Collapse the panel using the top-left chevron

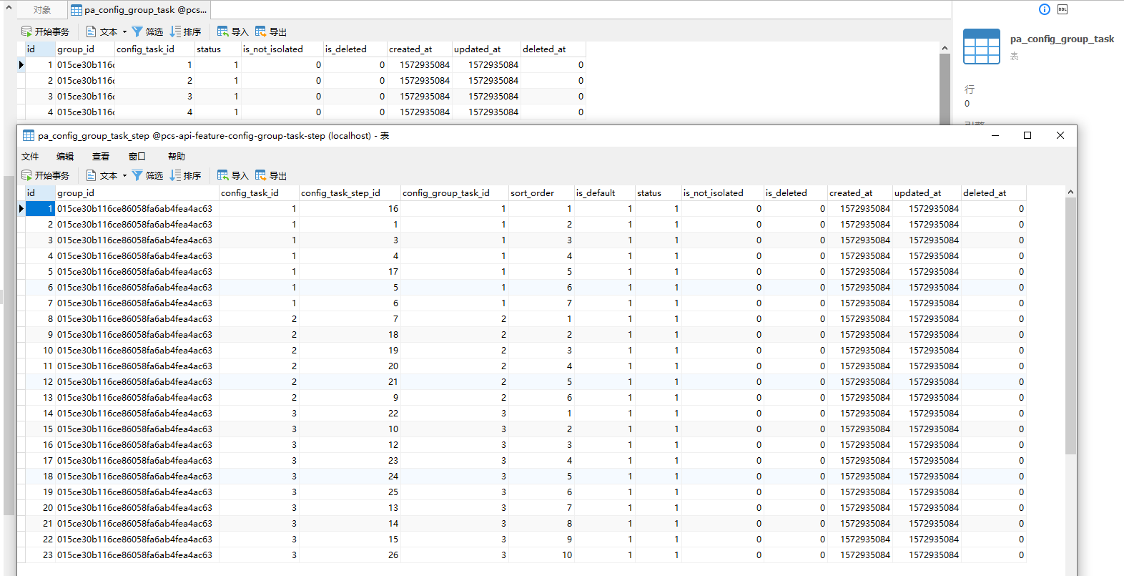point(9,9)
